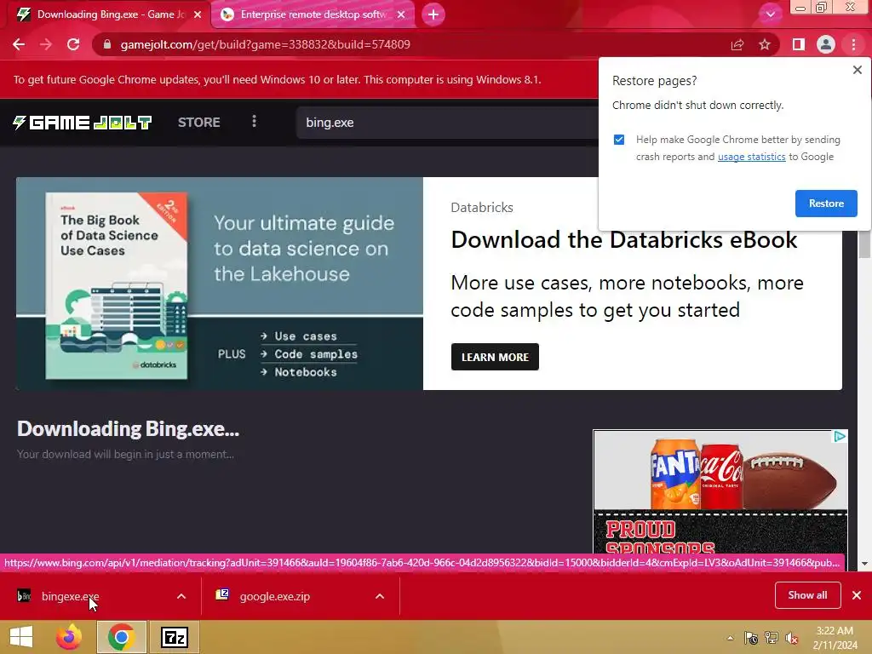This screenshot has height=654, width=872.
Task: Click the browser forward arrow
Action: point(46,44)
